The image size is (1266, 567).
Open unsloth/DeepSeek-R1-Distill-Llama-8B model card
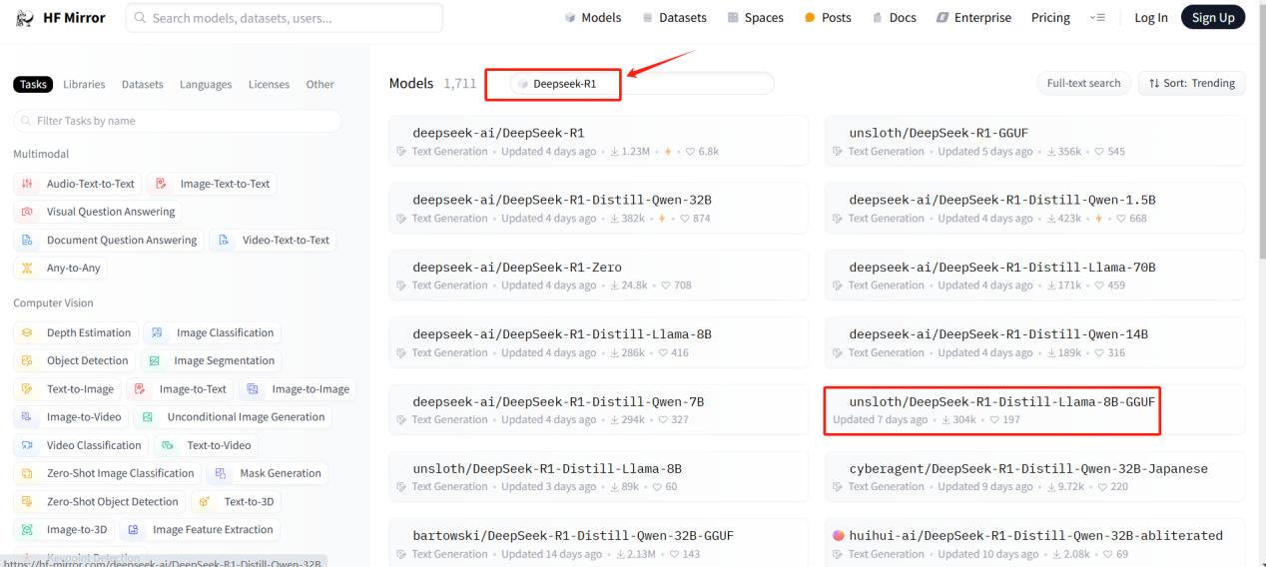[599, 476]
